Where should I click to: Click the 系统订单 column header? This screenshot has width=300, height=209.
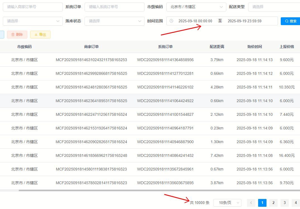165,47
